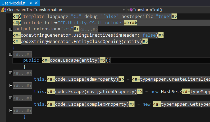Select the UserModel.tt document tab
This screenshot has height=122, width=210.
pos(12,3)
